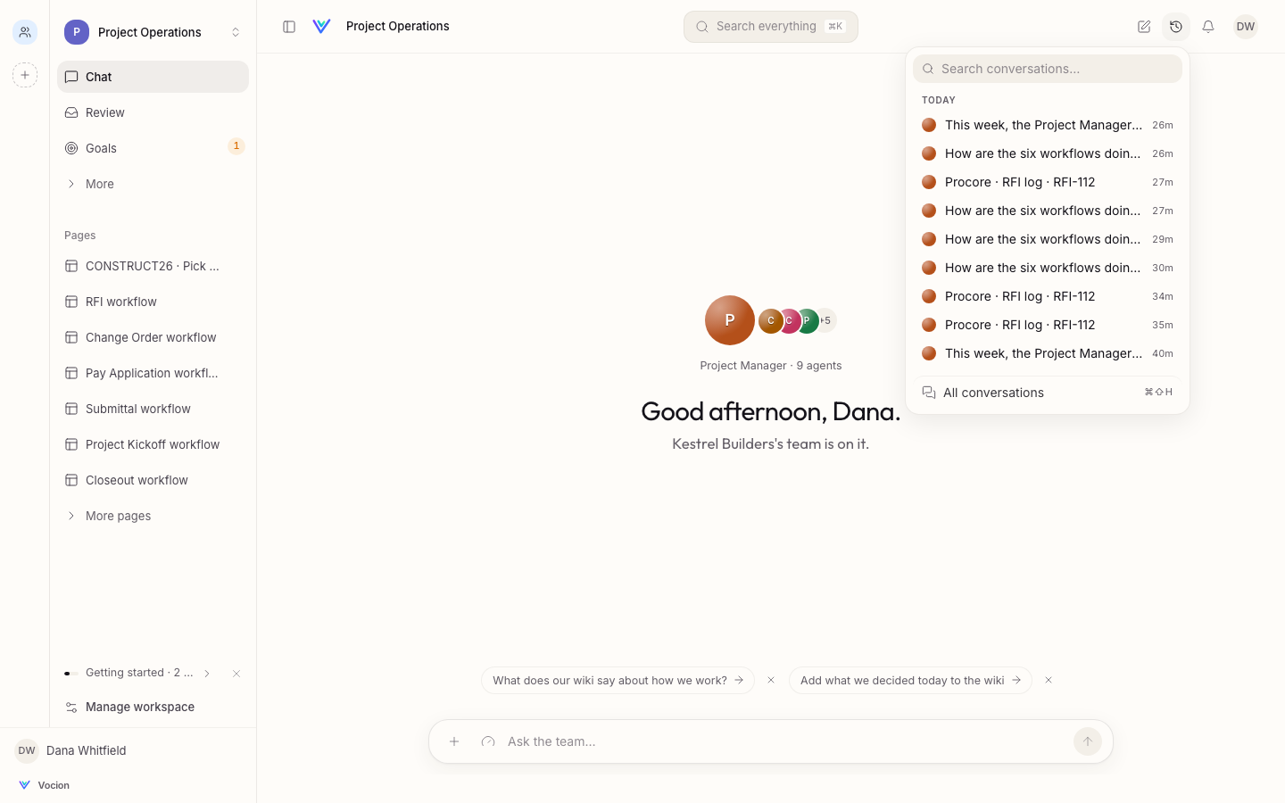This screenshot has height=803, width=1285.
Task: Open 'This week, the Project Manager' from 40m ago
Action: tap(1048, 353)
